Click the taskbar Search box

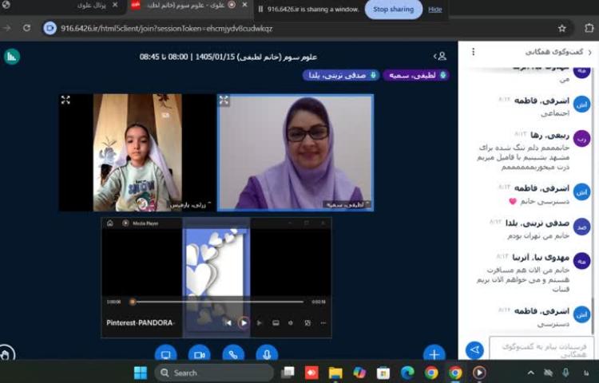coord(214,373)
